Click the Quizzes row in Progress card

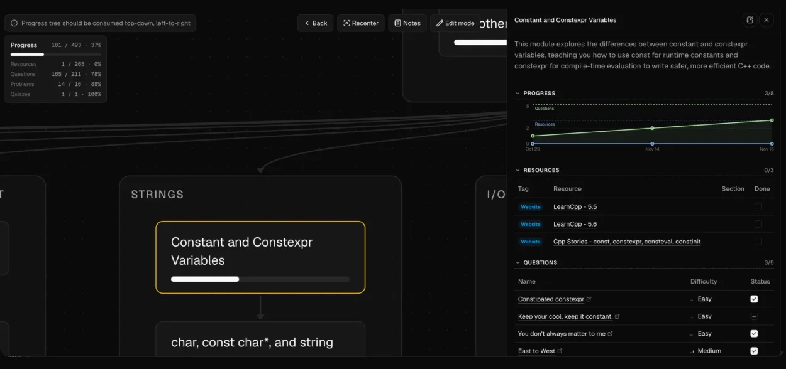coord(55,94)
